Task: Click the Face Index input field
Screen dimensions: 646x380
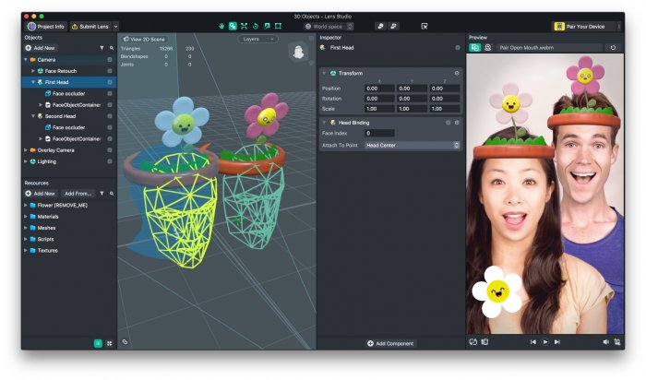Action: (x=379, y=133)
